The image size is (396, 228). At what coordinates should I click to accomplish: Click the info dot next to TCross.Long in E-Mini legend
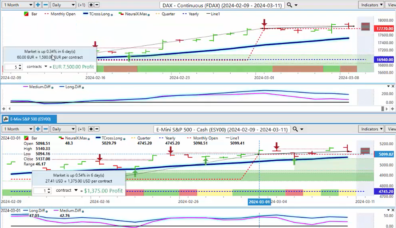(x=124, y=139)
